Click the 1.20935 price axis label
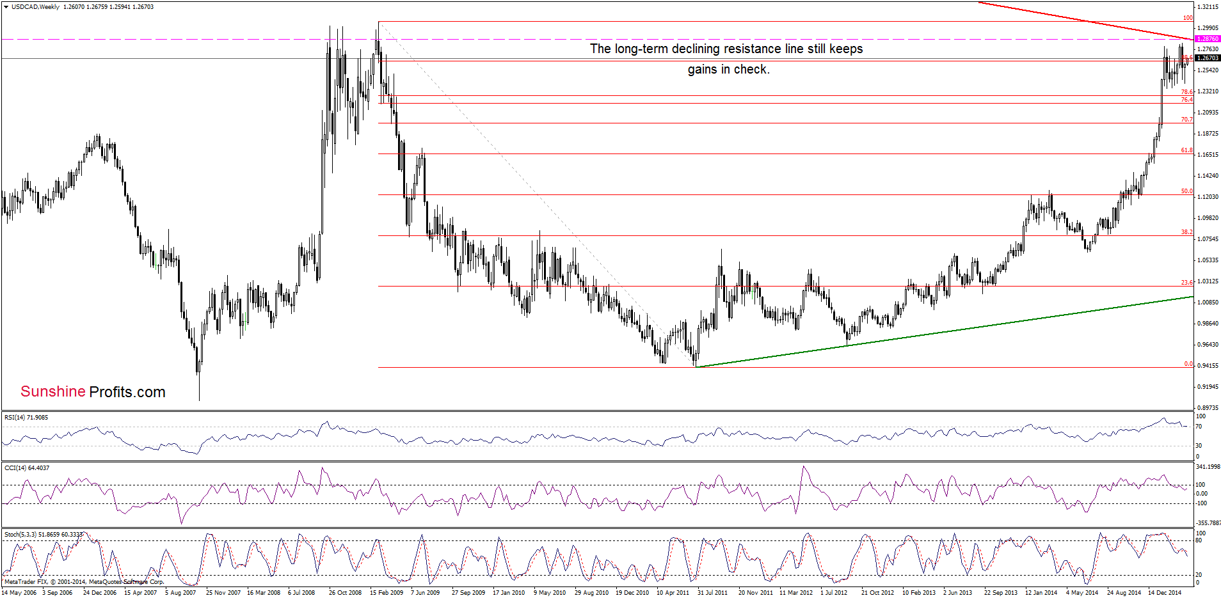 [1207, 113]
